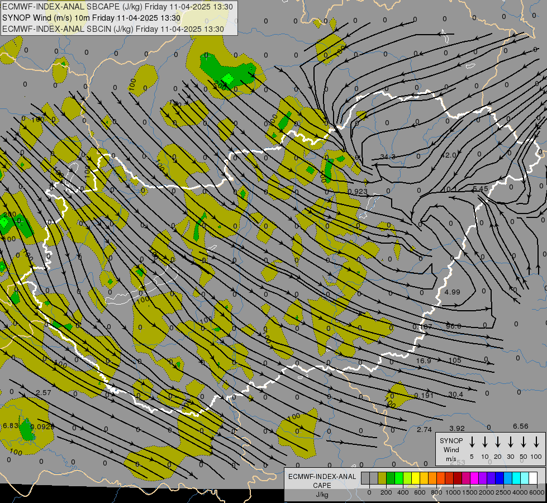Click the 100 m/s wind arrow in legend

pos(536,442)
